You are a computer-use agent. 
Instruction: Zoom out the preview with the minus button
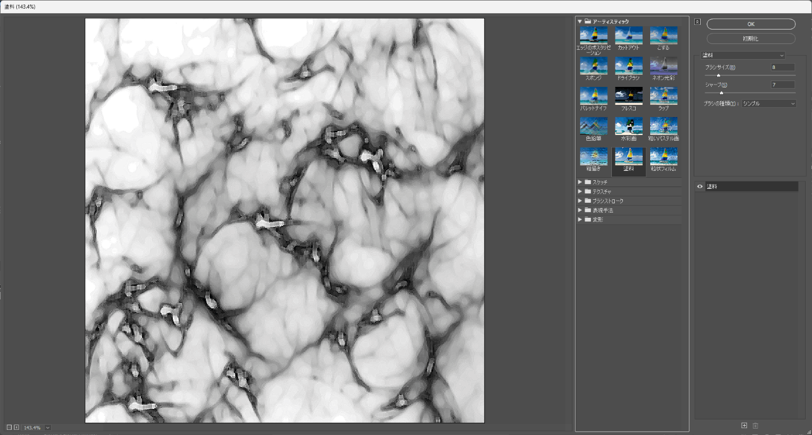[x=9, y=427]
